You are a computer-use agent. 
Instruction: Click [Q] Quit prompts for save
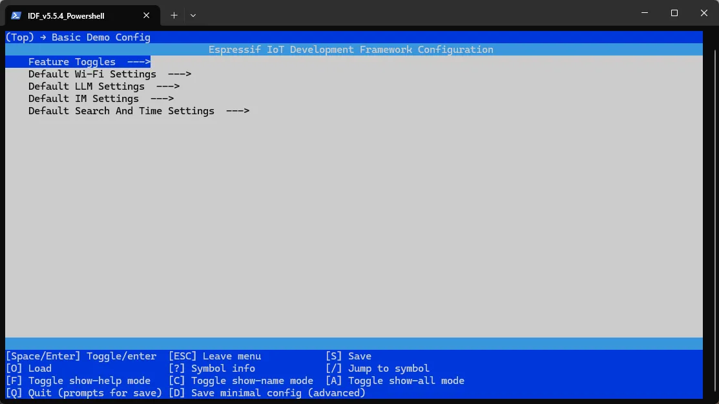[84, 393]
